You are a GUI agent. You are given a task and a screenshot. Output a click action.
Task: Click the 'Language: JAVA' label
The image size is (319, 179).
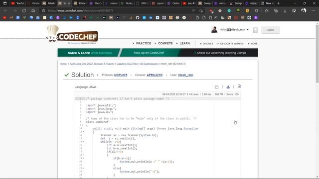85,87
